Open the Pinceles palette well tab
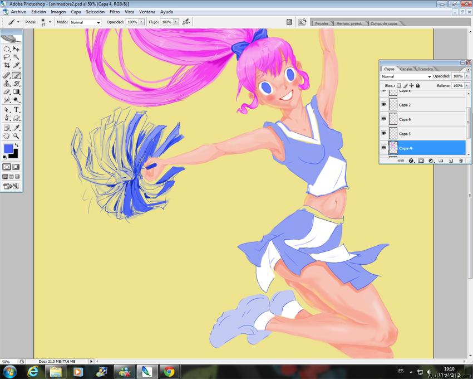Screen dimensions: 473x379 (x=322, y=23)
